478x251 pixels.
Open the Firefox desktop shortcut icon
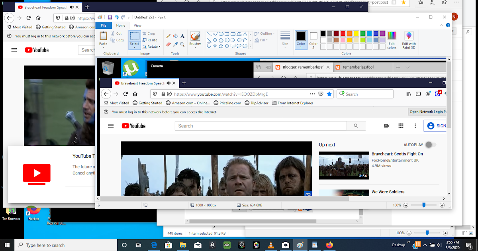click(x=33, y=213)
